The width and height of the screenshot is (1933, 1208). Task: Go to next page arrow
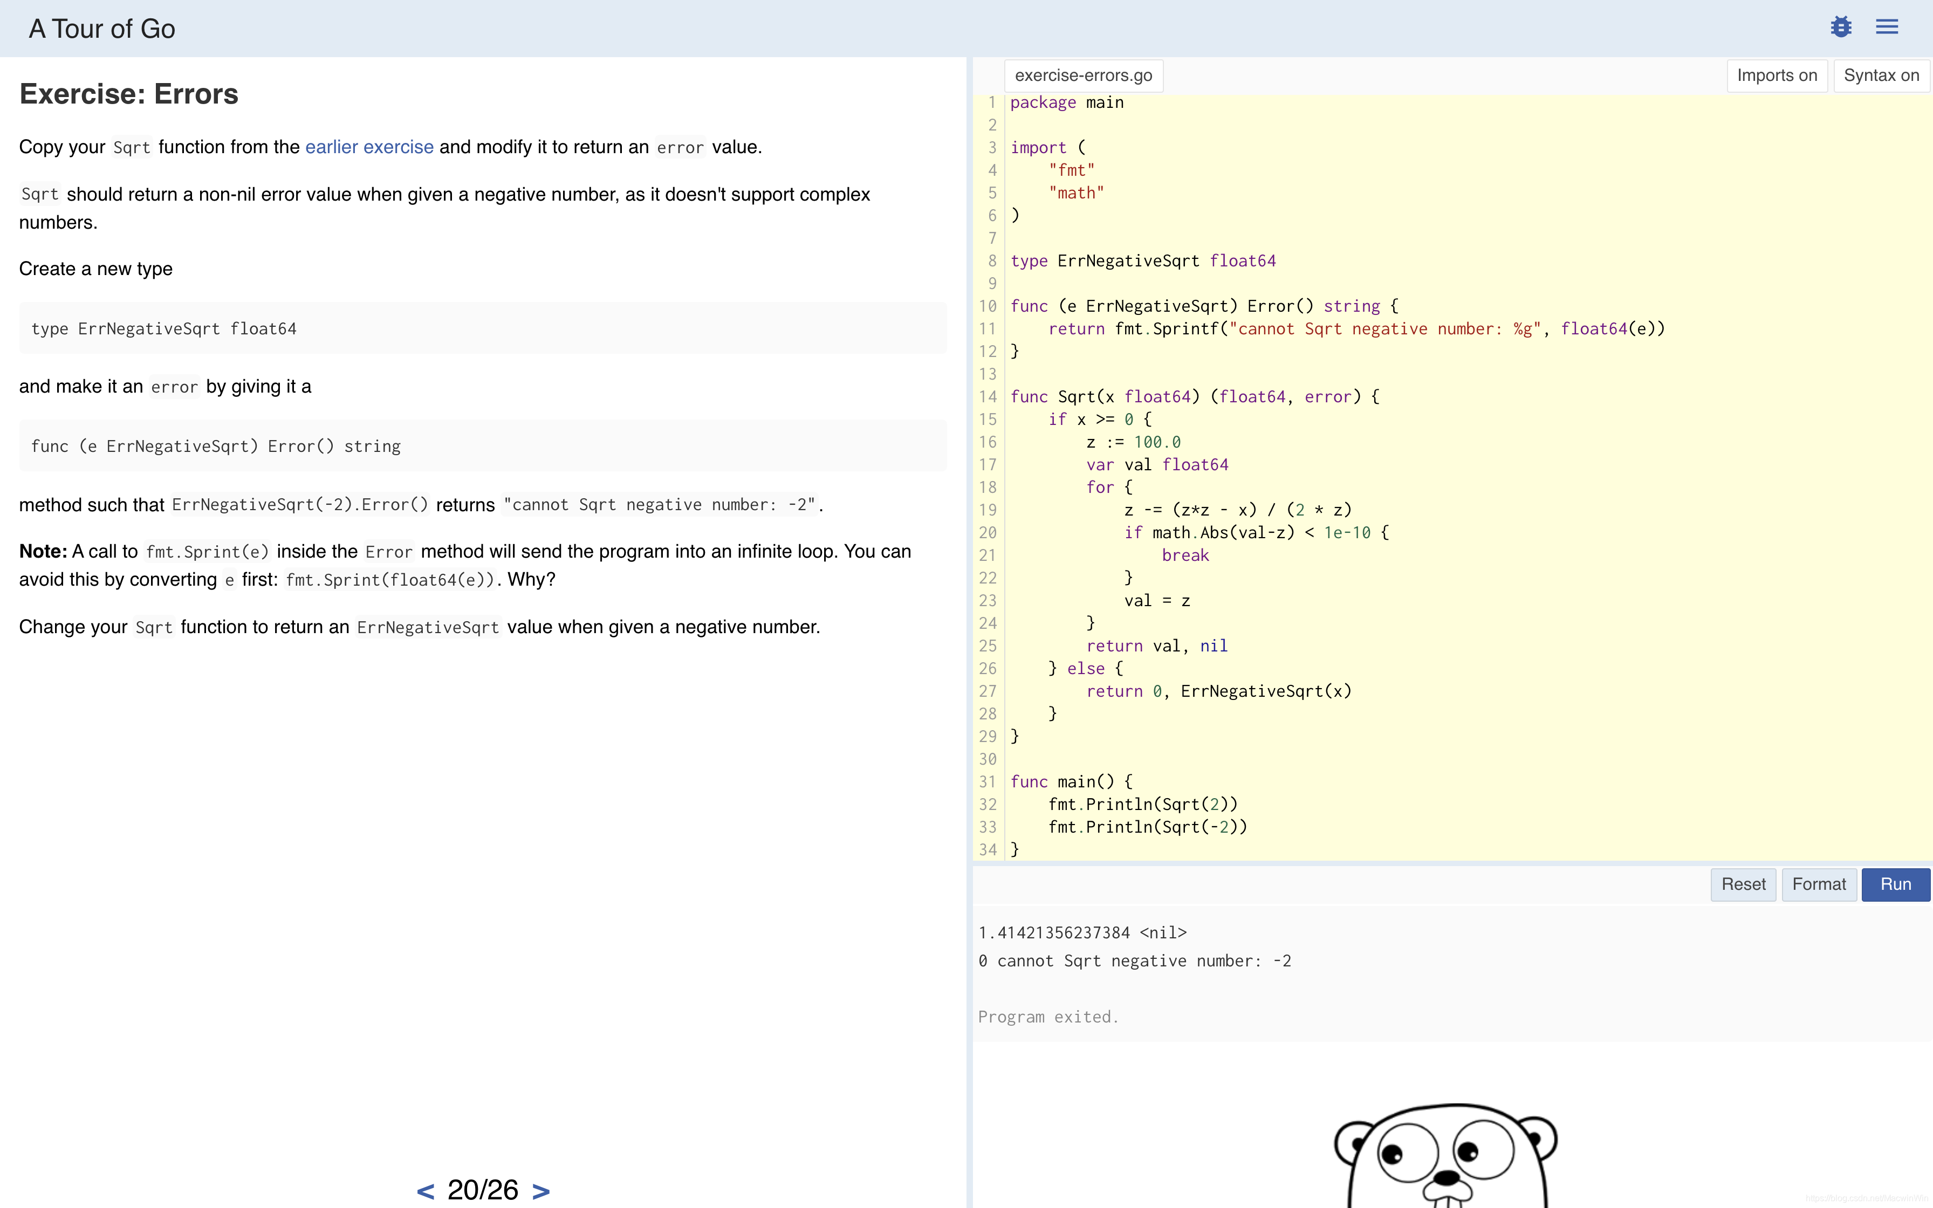(x=541, y=1191)
